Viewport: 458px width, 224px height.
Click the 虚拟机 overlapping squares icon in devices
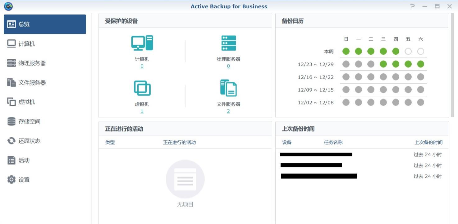tap(142, 88)
